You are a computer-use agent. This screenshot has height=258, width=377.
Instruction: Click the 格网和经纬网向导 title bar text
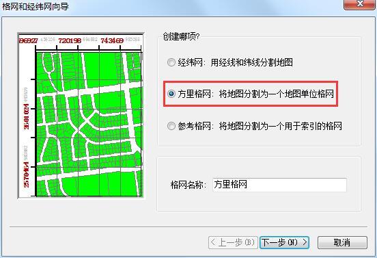pyautogui.click(x=36, y=6)
